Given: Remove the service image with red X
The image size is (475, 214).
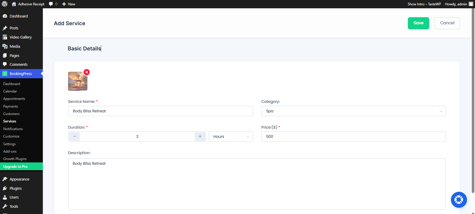Looking at the screenshot, I should (x=86, y=72).
